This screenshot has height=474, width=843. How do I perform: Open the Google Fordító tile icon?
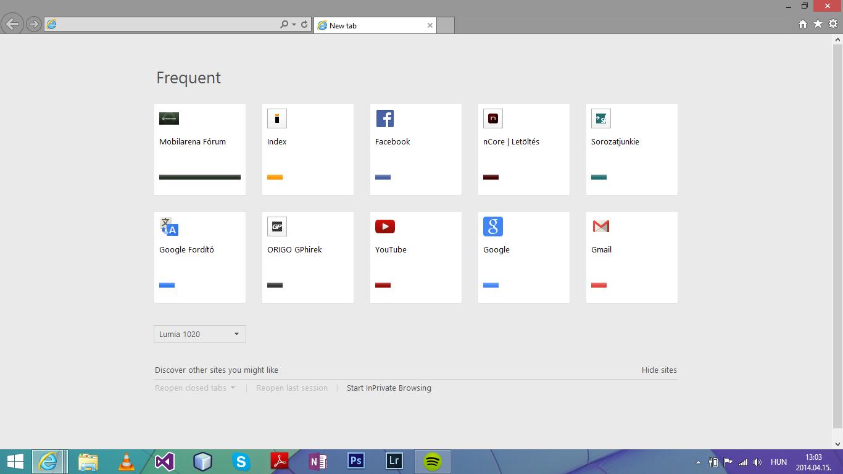pyautogui.click(x=169, y=227)
